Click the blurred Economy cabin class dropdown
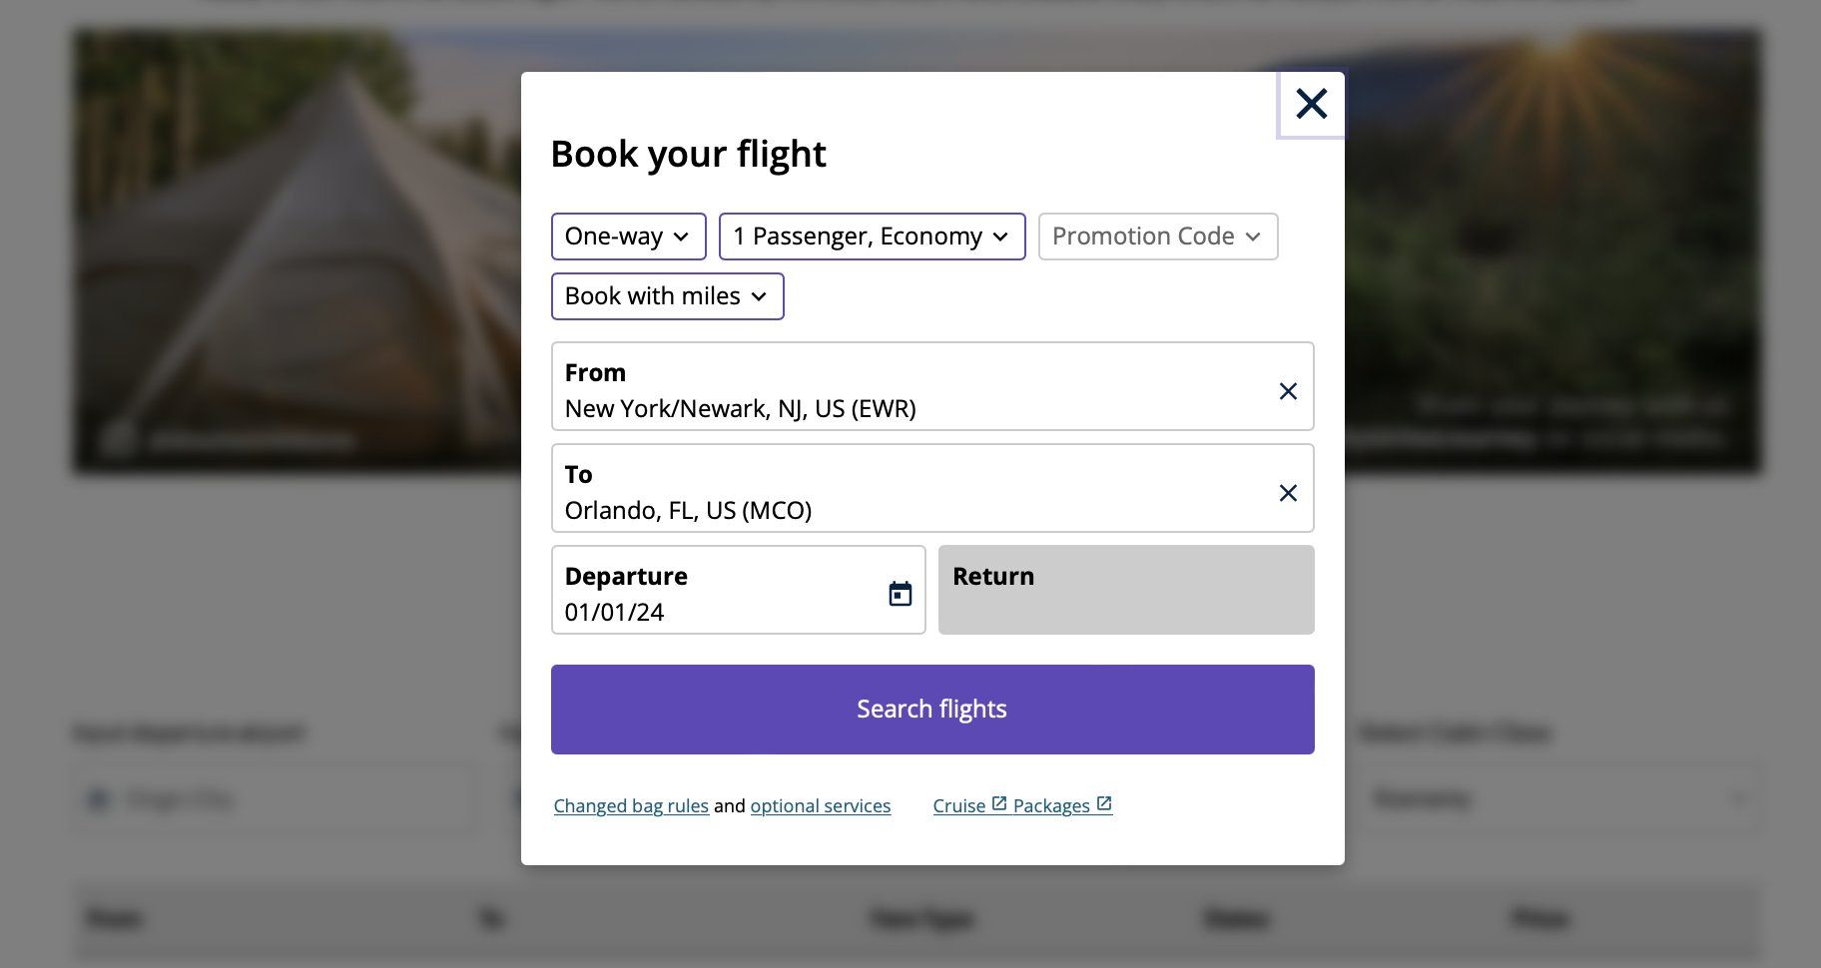This screenshot has height=968, width=1821. pos(1557,798)
